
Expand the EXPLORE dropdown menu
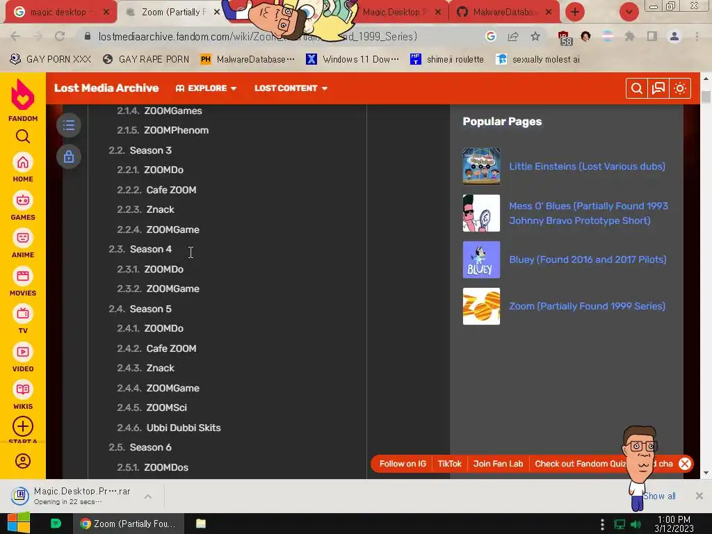pos(206,88)
